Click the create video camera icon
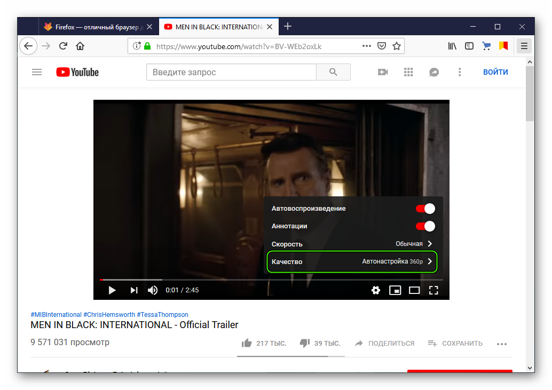The width and height of the screenshot is (552, 390). 383,72
